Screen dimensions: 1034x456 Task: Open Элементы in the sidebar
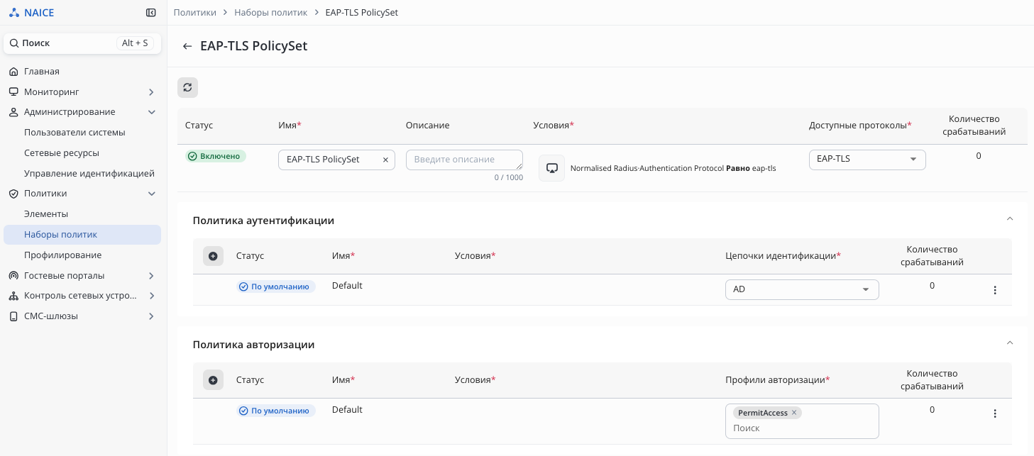point(46,214)
